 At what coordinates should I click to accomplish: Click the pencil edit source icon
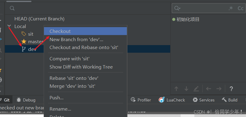196,89
